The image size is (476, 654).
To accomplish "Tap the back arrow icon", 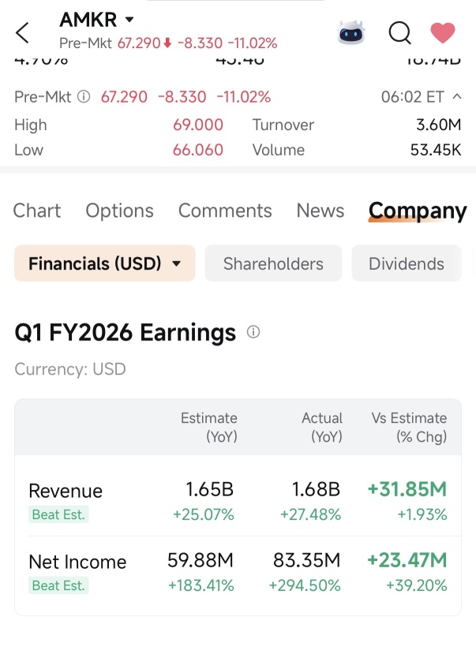I will 22,32.
